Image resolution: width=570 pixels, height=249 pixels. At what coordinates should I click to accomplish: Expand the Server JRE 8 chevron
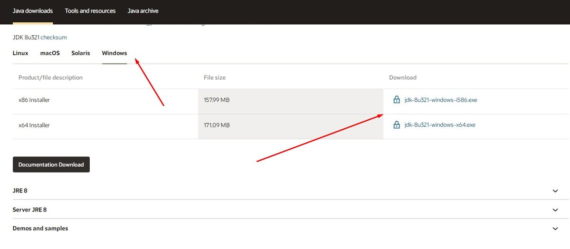pos(555,210)
